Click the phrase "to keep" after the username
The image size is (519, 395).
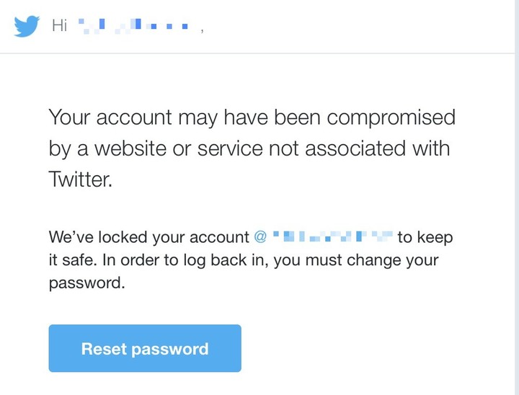[x=425, y=237]
